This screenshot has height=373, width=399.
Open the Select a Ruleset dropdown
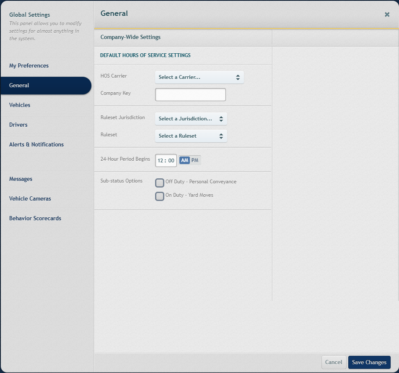(191, 136)
